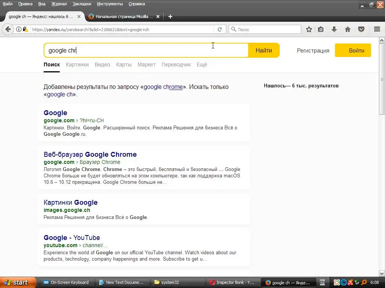The height and width of the screenshot is (288, 385).
Task: Open 'Веб-браузер Google Chrome' result
Action: point(90,154)
